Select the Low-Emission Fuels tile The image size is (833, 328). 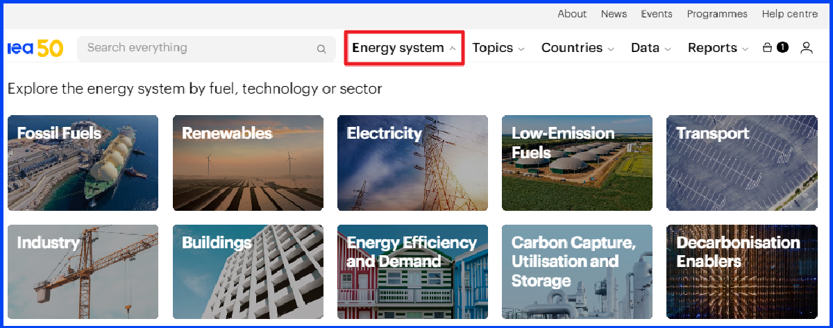pyautogui.click(x=577, y=163)
